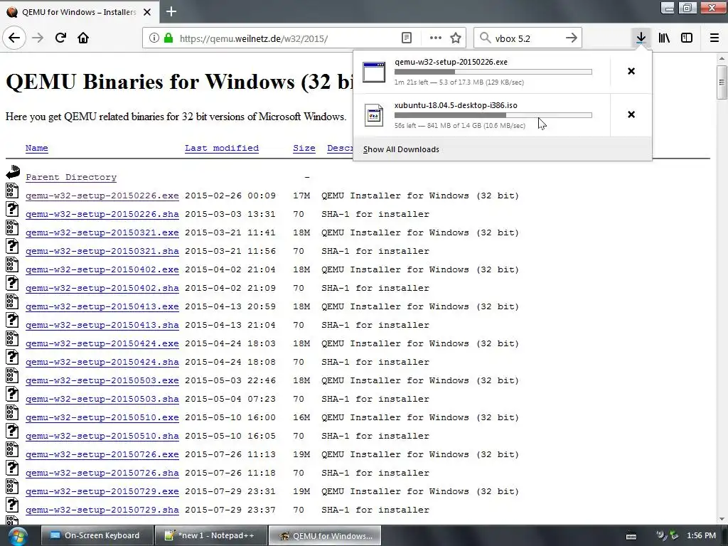Image resolution: width=728 pixels, height=546 pixels.
Task: Open the Firefox hamburger menu
Action: [714, 38]
